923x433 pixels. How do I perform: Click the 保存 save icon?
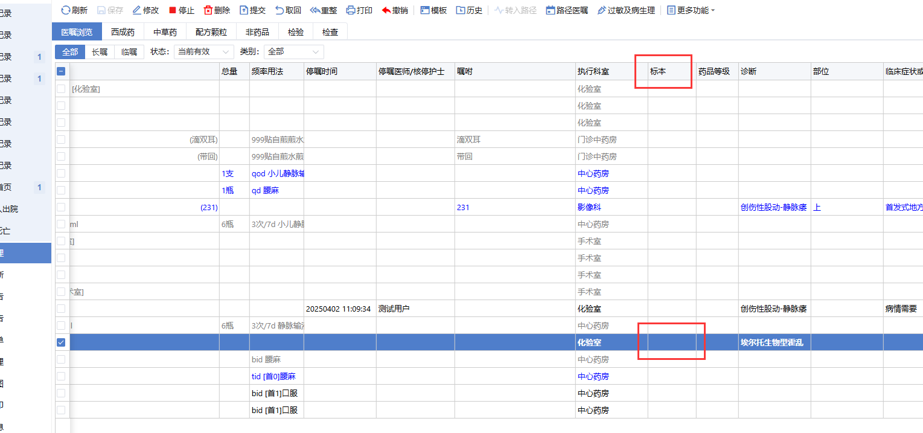pos(101,10)
